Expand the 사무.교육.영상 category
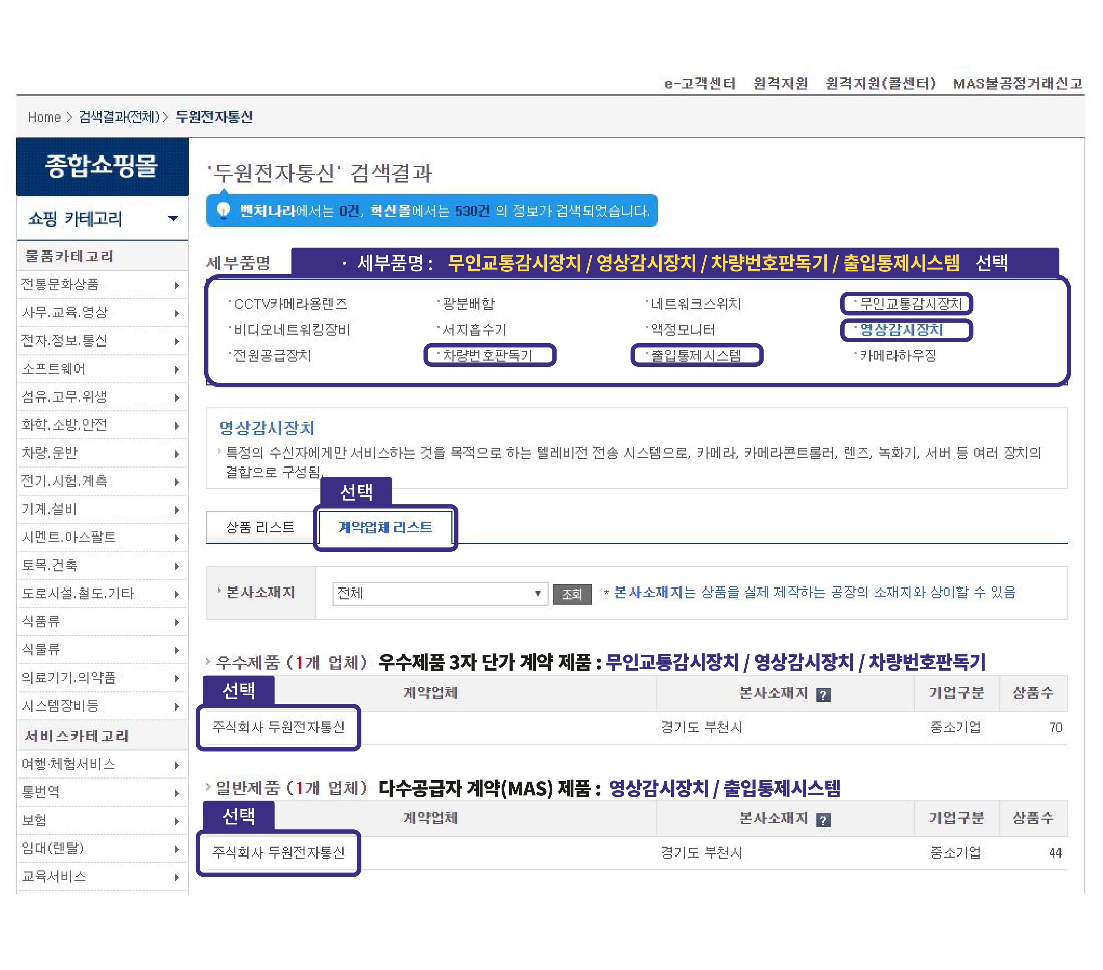 (x=103, y=313)
